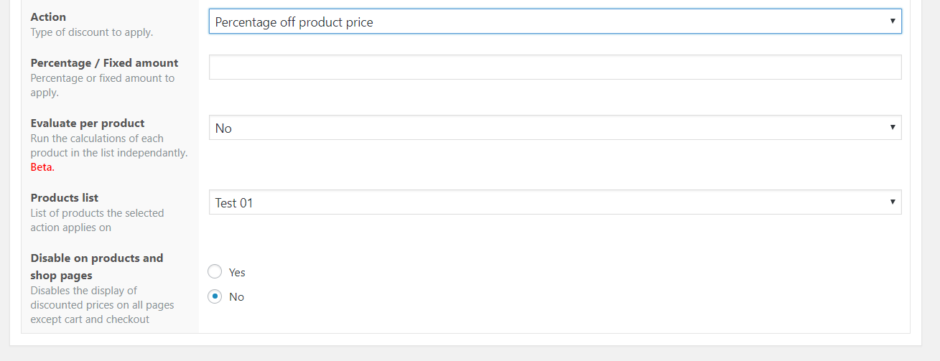Click the red Beta text

point(42,167)
